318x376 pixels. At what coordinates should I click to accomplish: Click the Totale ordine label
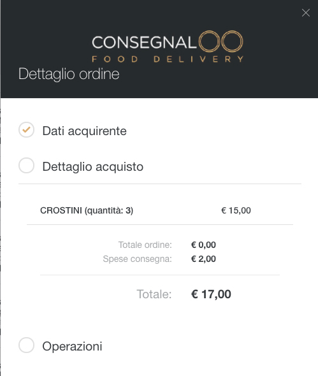145,245
